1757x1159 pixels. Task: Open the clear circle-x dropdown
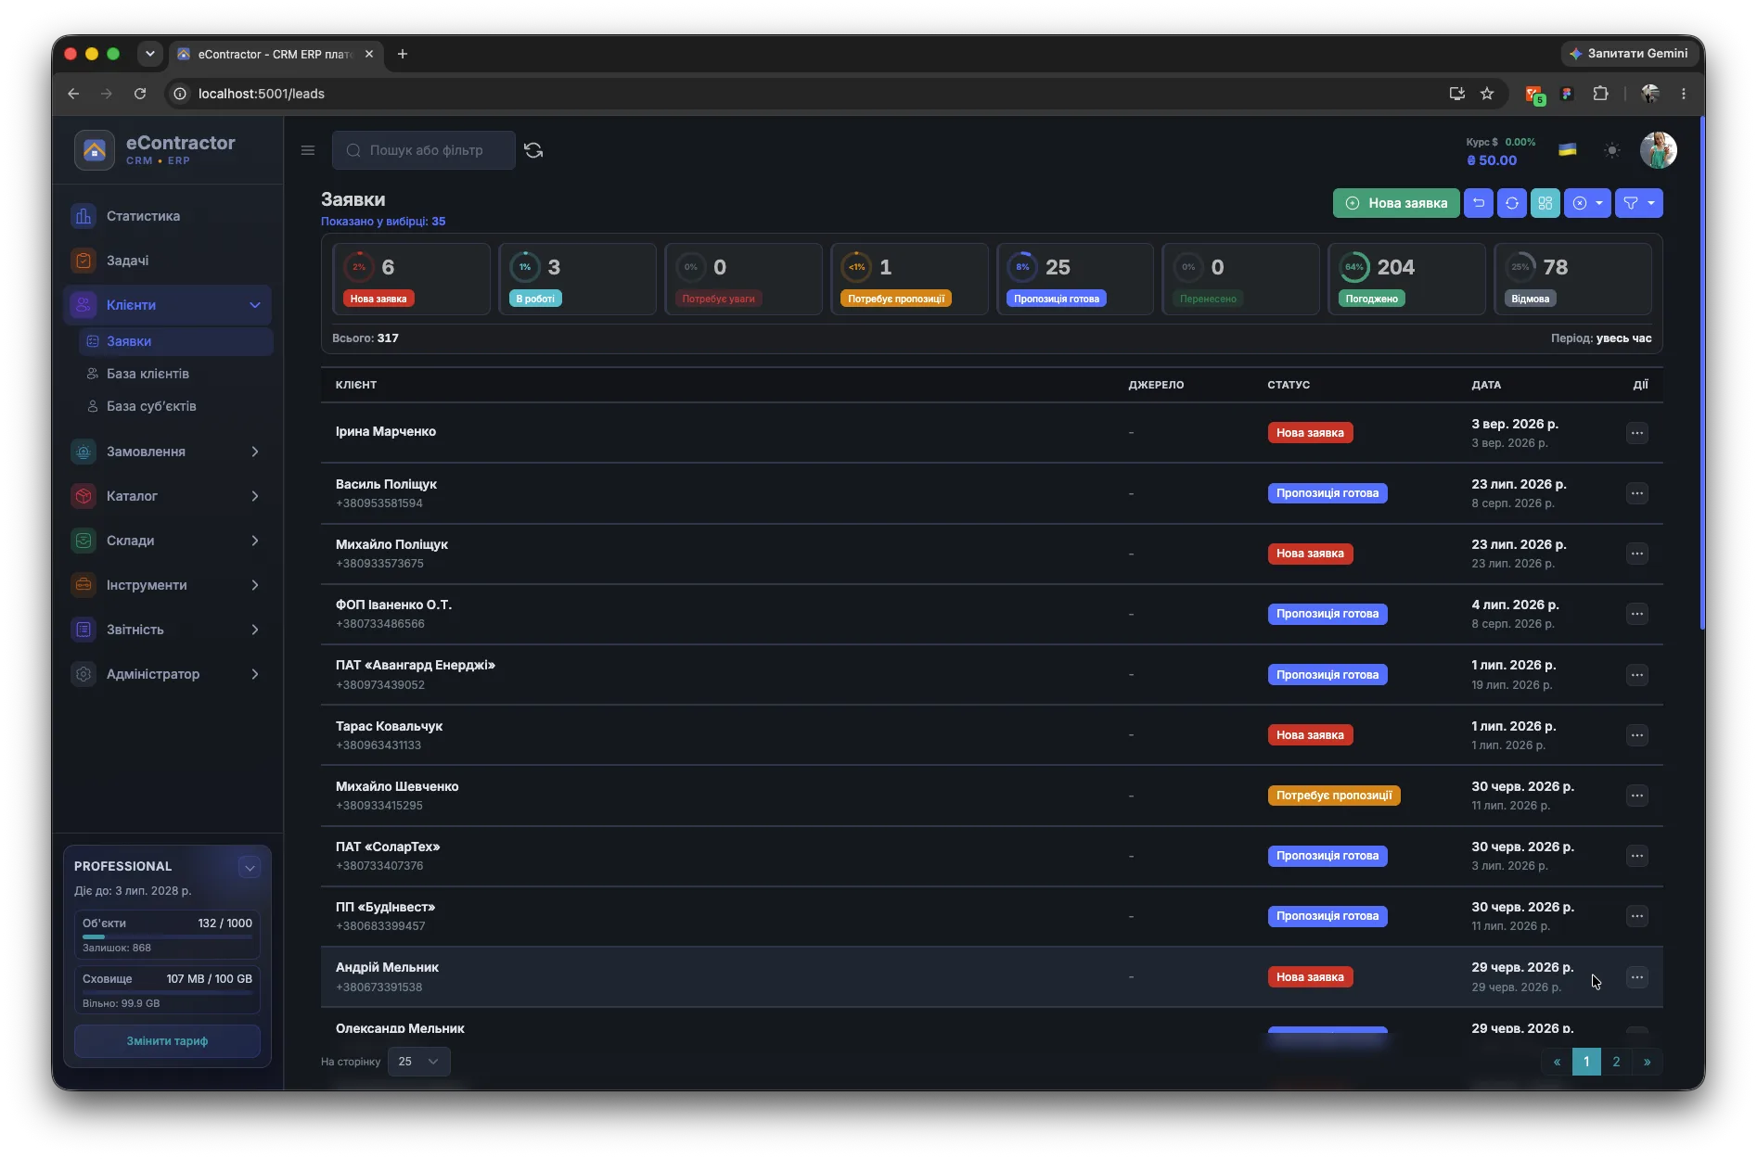(x=1587, y=203)
